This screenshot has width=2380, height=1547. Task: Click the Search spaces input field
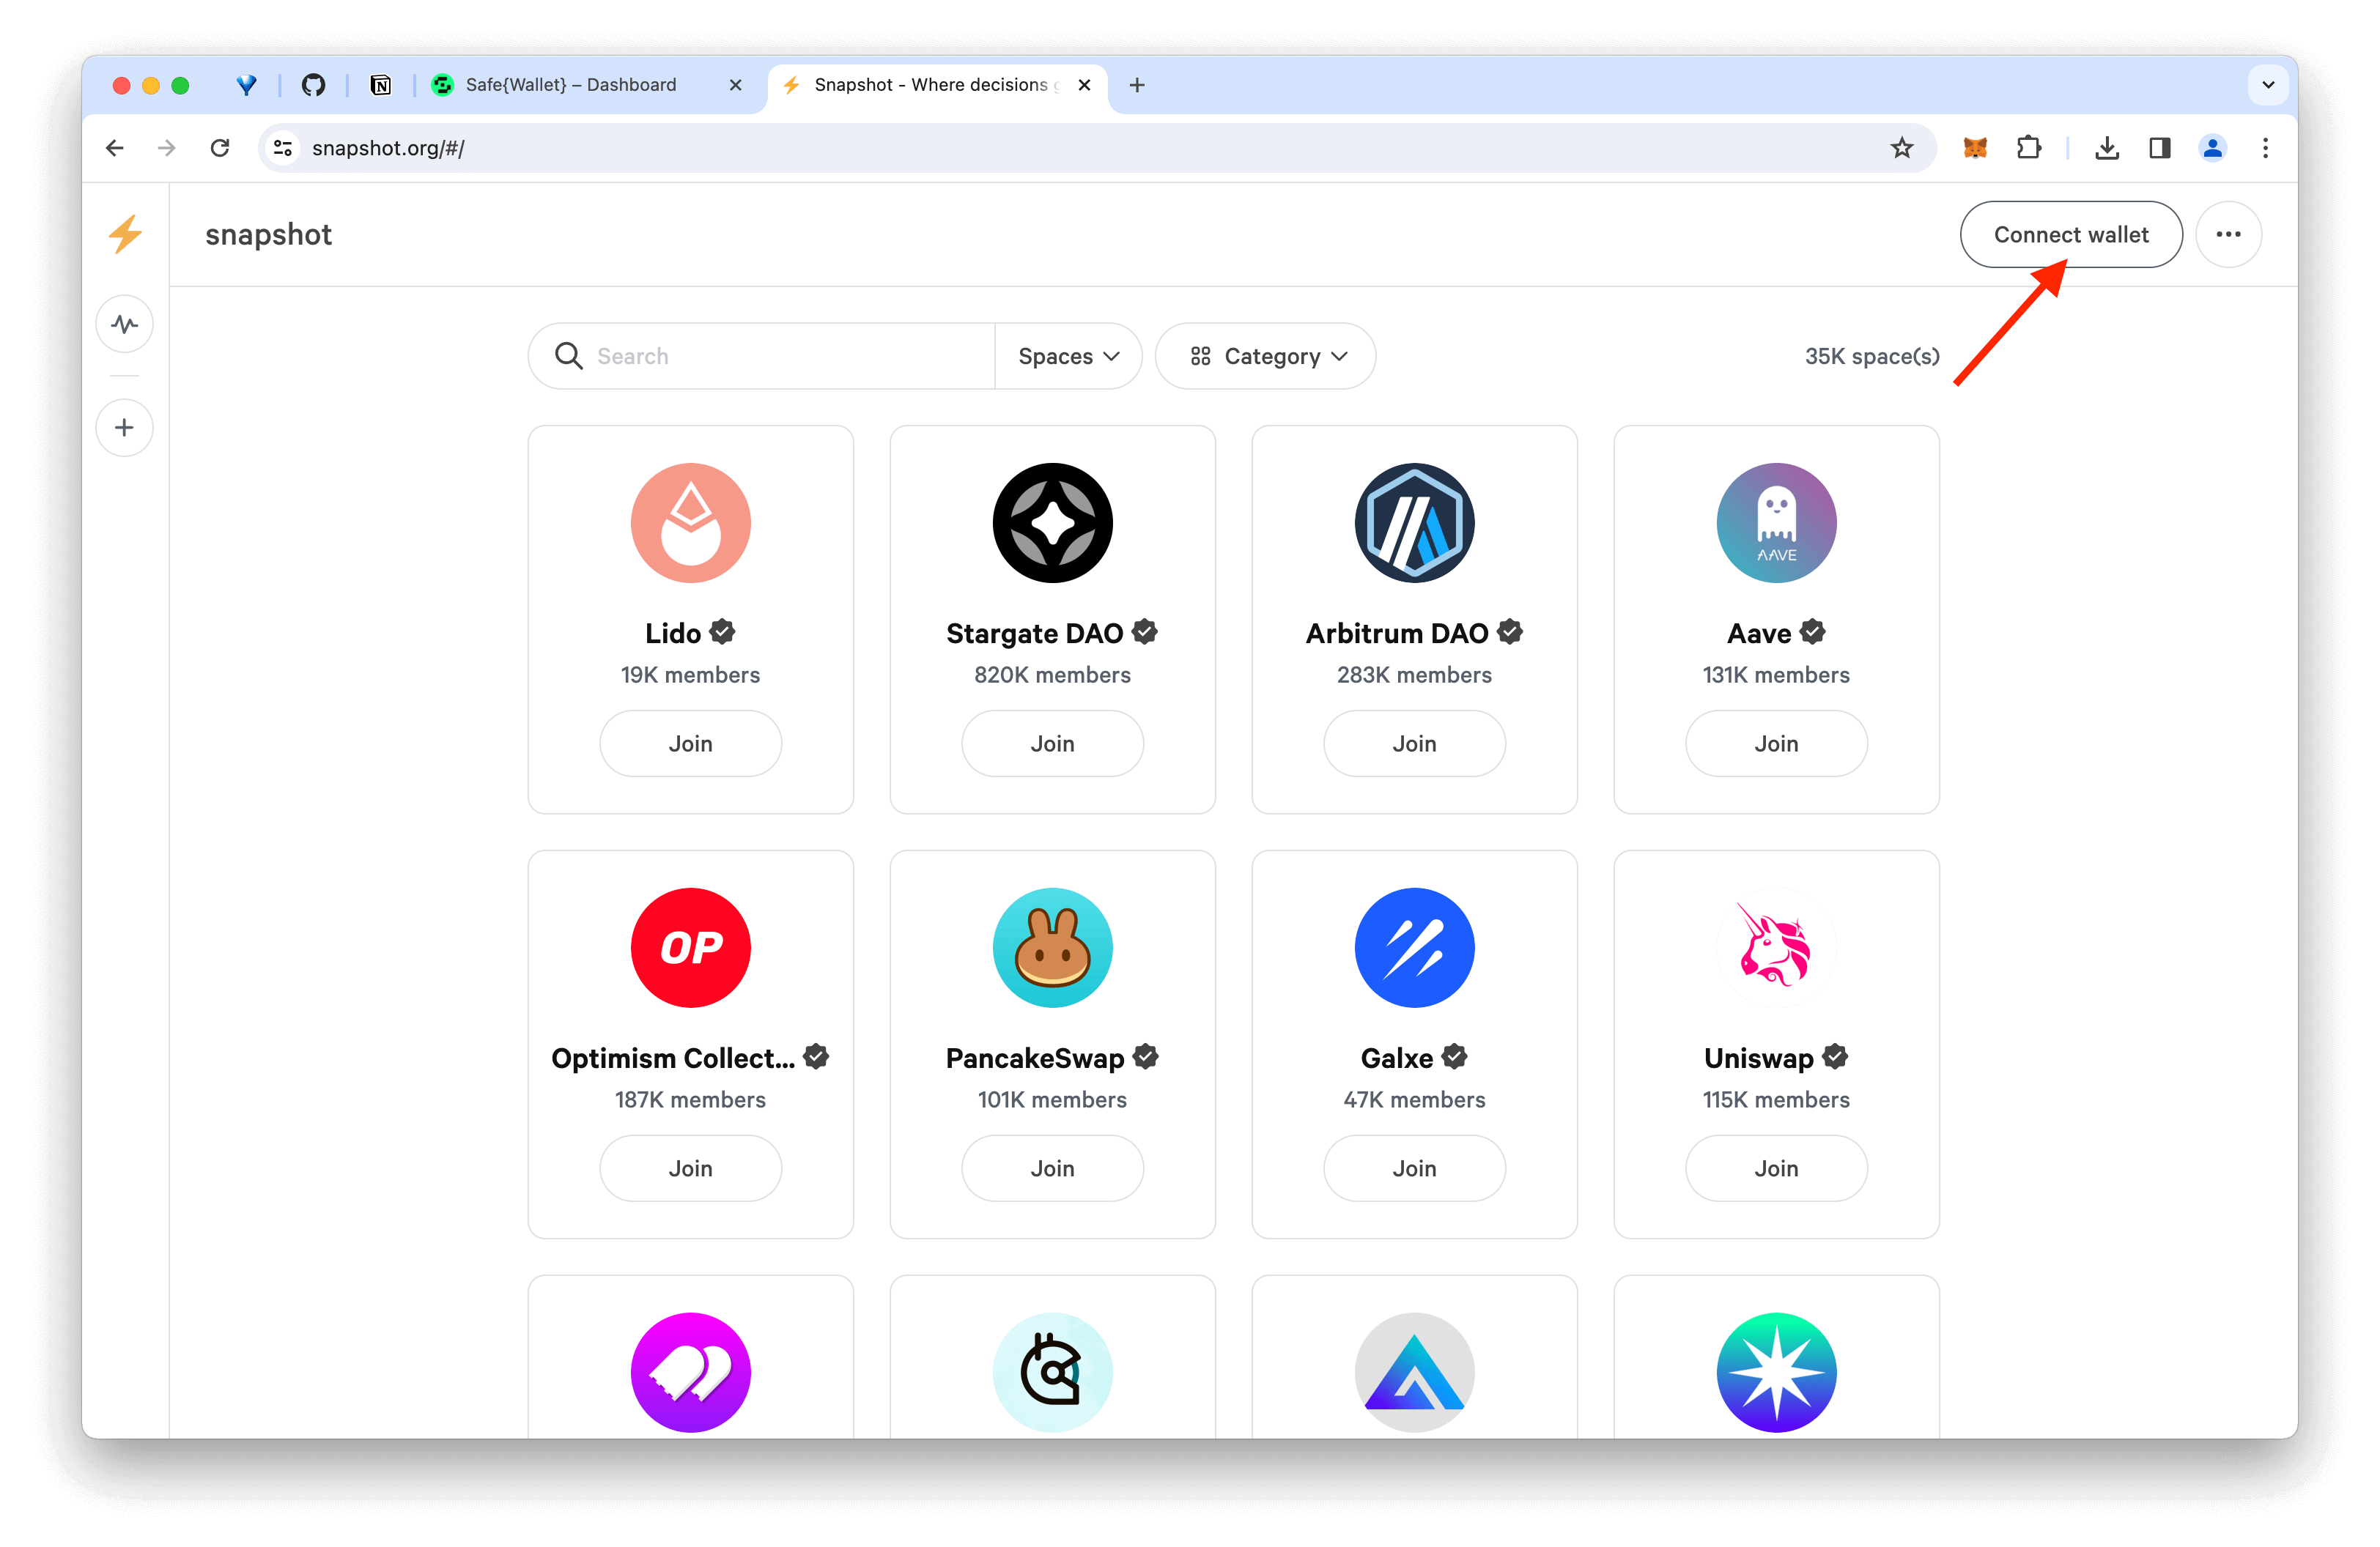tap(762, 356)
